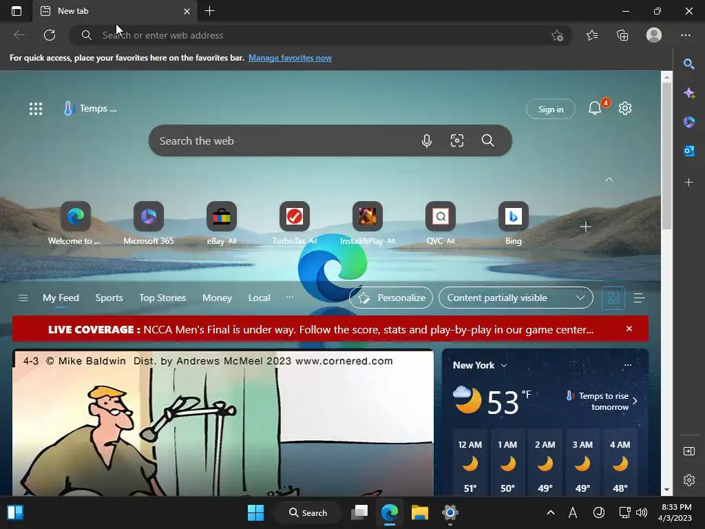Show hidden system tray icons chevron
The height and width of the screenshot is (529, 705).
click(550, 512)
